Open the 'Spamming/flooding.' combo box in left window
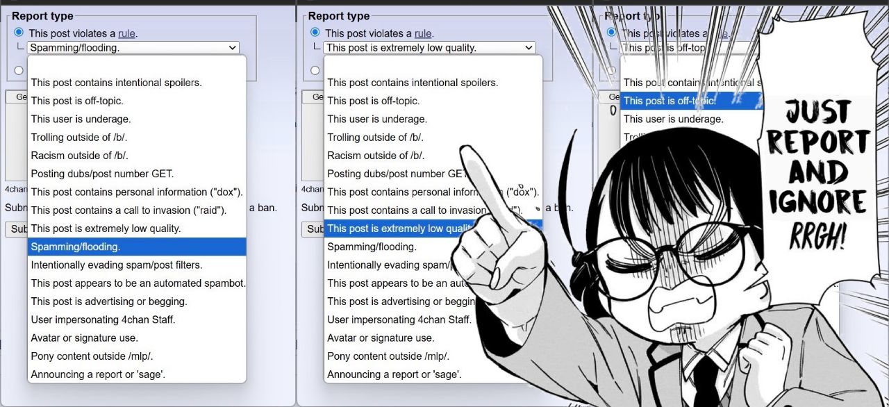The width and height of the screenshot is (889, 407). 133,48
